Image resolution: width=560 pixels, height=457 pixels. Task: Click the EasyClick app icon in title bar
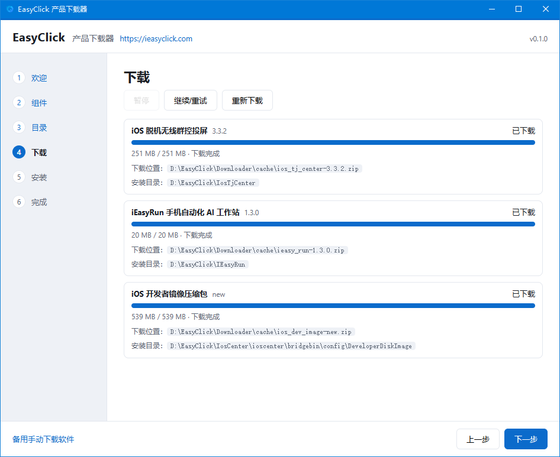pyautogui.click(x=10, y=9)
